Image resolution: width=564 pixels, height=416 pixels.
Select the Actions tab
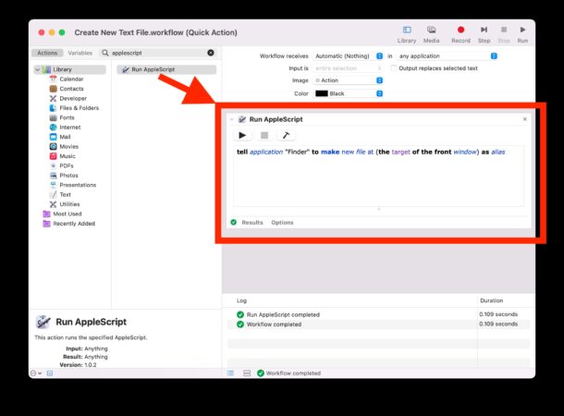pos(47,53)
